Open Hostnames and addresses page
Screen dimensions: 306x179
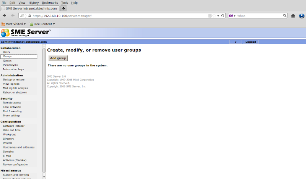[x=19, y=147]
